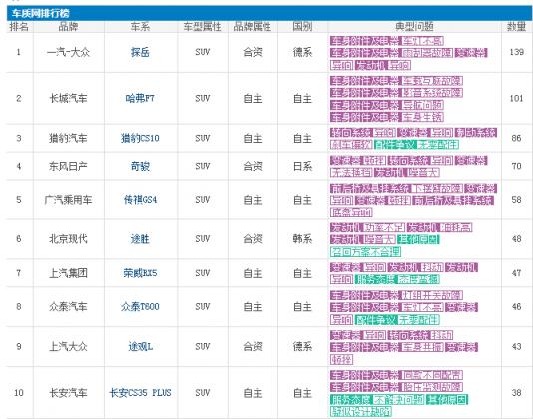Click the 车型属性 column header
Screen dimensions: 533x419
(x=202, y=27)
